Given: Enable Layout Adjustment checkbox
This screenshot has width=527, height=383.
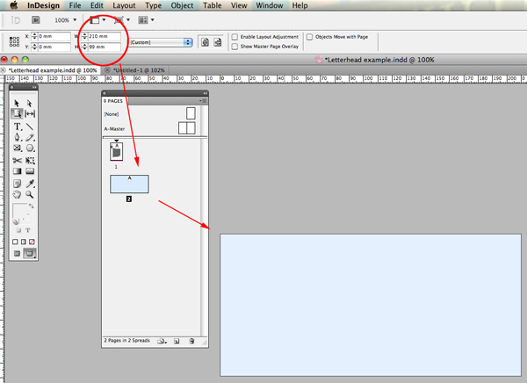Looking at the screenshot, I should pyautogui.click(x=235, y=37).
